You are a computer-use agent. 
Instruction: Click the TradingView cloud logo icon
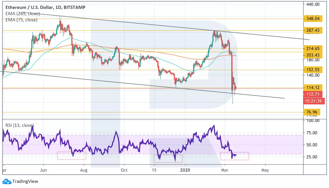7,182
